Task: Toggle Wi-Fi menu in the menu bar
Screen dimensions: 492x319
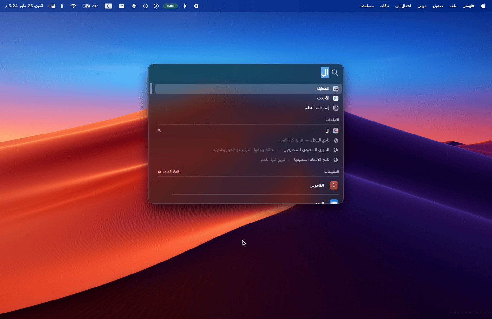Action: pyautogui.click(x=73, y=6)
